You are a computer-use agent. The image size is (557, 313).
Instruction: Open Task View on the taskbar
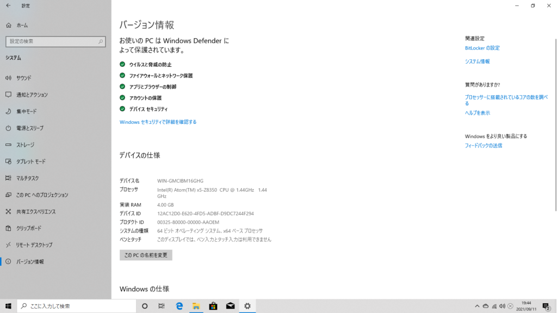tap(162, 306)
